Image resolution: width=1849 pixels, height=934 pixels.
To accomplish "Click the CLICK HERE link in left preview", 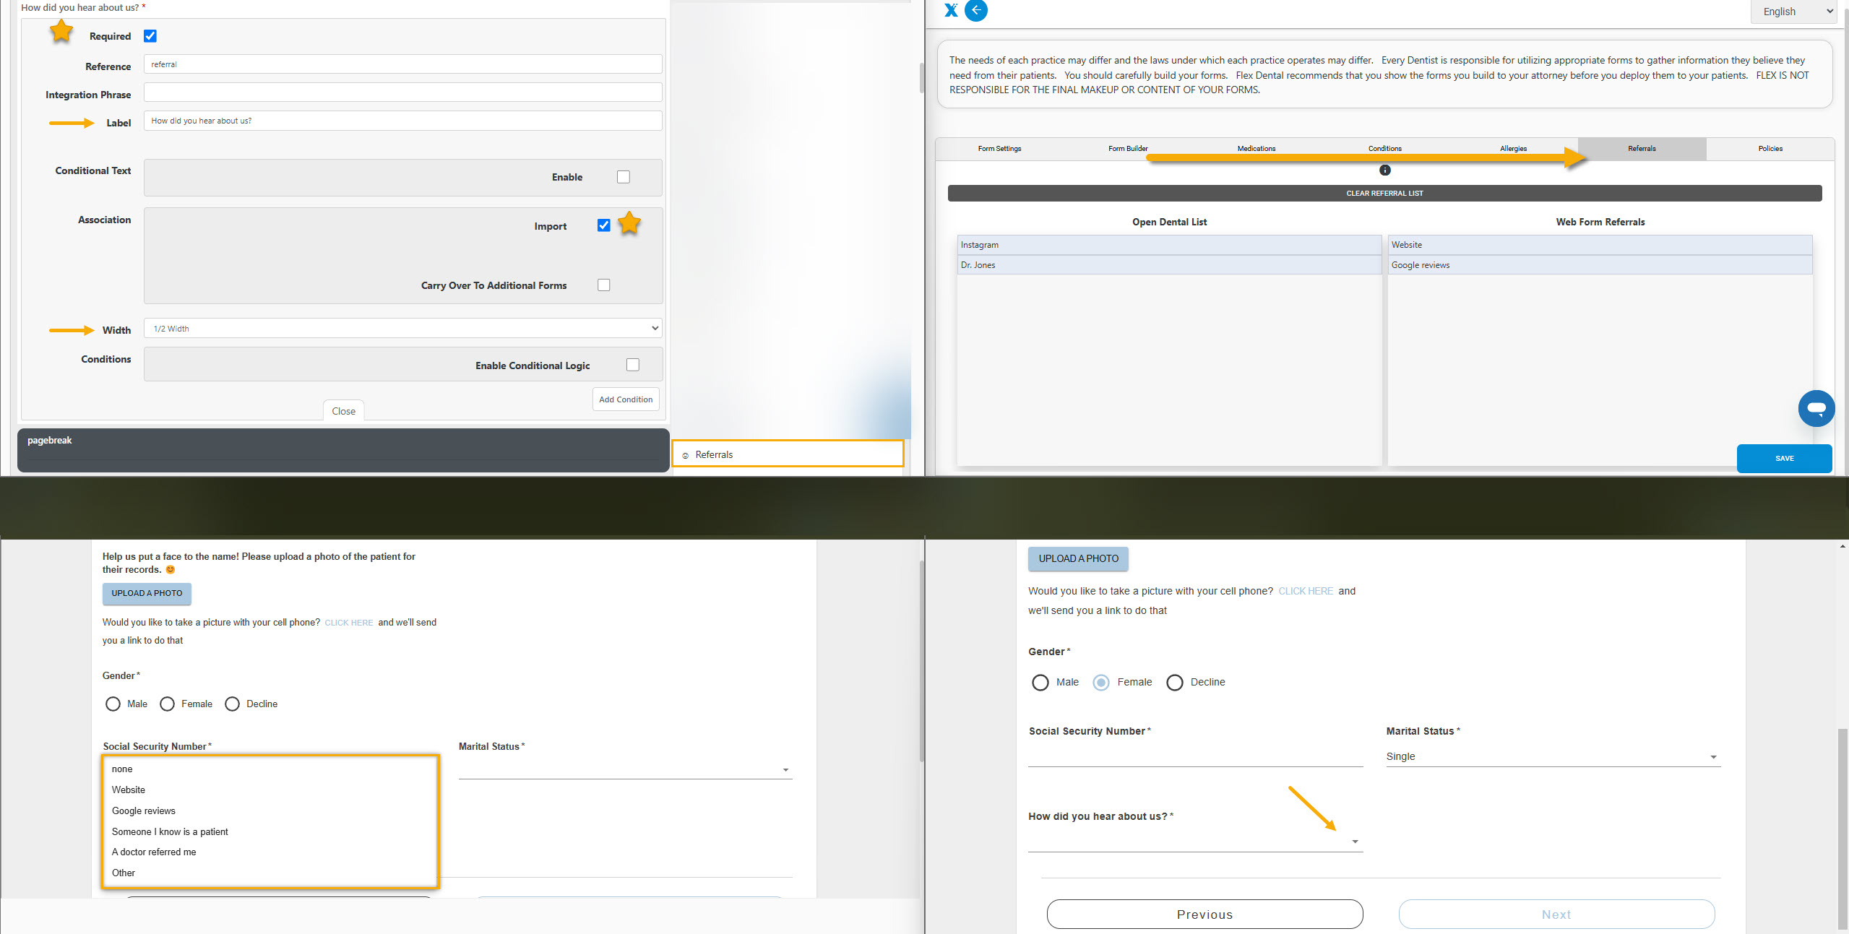I will 349,623.
